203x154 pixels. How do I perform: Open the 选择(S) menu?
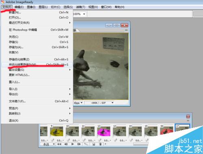[x=68, y=7]
